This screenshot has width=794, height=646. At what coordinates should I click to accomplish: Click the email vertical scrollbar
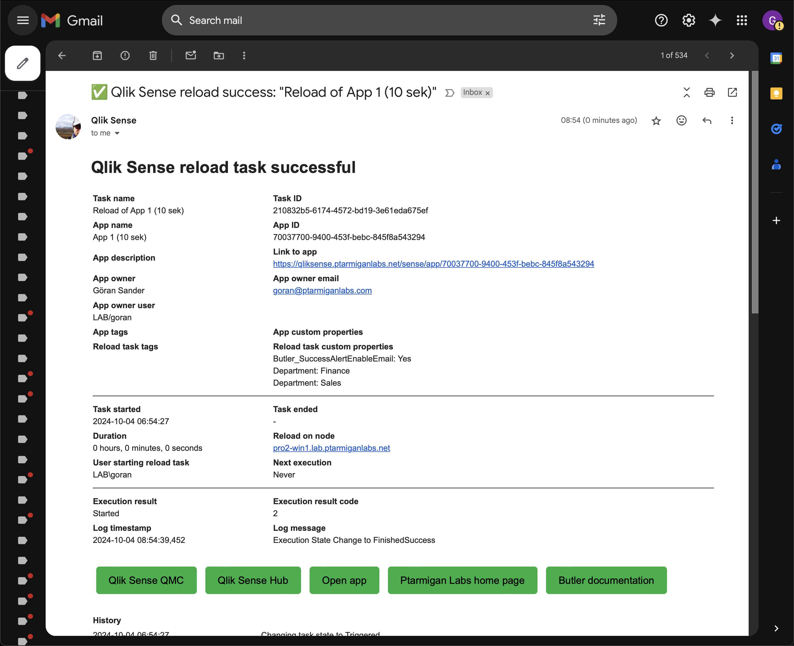pyautogui.click(x=755, y=192)
